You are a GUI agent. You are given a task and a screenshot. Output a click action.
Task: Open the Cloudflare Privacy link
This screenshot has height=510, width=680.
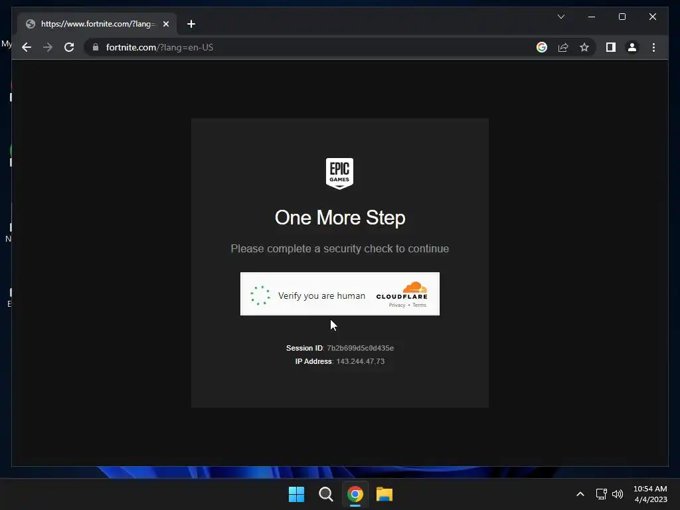[x=397, y=305]
